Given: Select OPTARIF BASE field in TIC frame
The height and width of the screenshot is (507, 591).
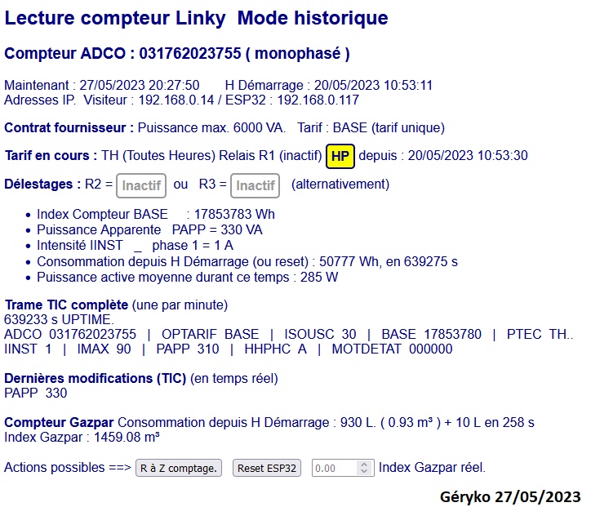Looking at the screenshot, I should pos(211,334).
